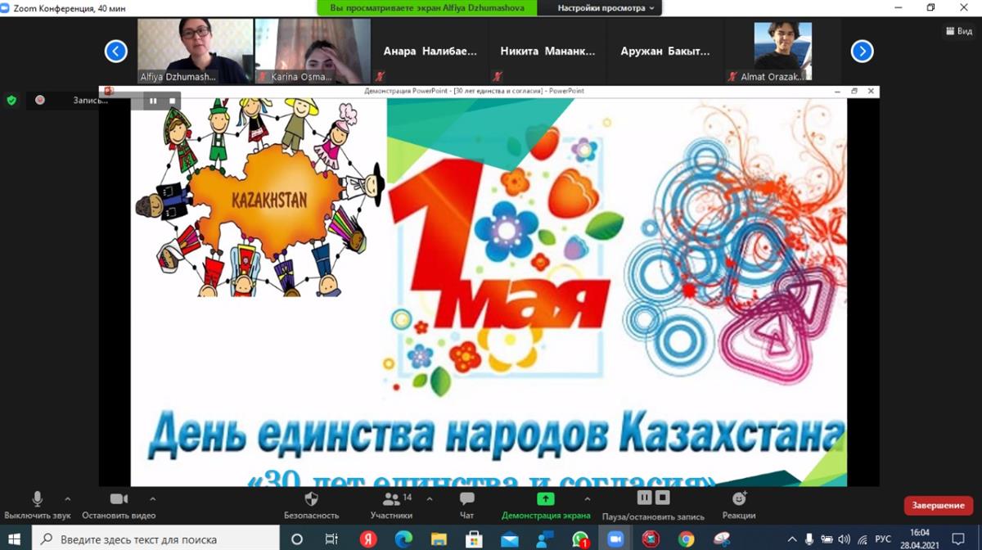The image size is (982, 550).
Task: Pause the recording in the bottom toolbar
Action: (644, 498)
